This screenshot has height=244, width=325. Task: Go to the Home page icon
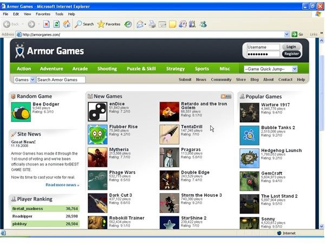(x=67, y=24)
